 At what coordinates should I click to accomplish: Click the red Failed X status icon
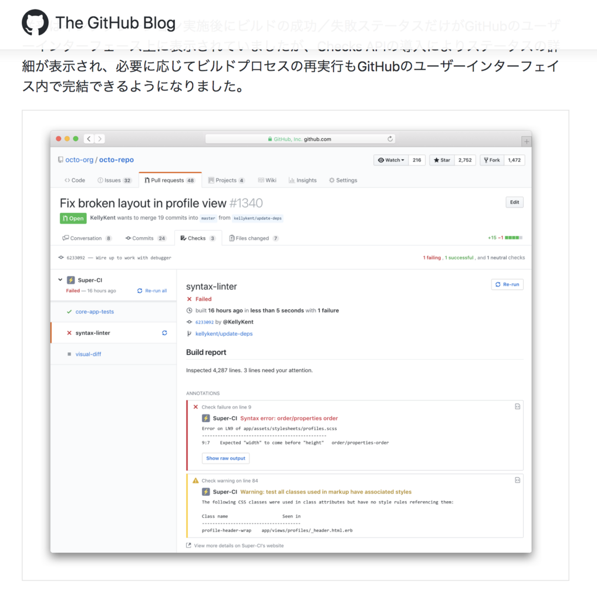pos(189,299)
